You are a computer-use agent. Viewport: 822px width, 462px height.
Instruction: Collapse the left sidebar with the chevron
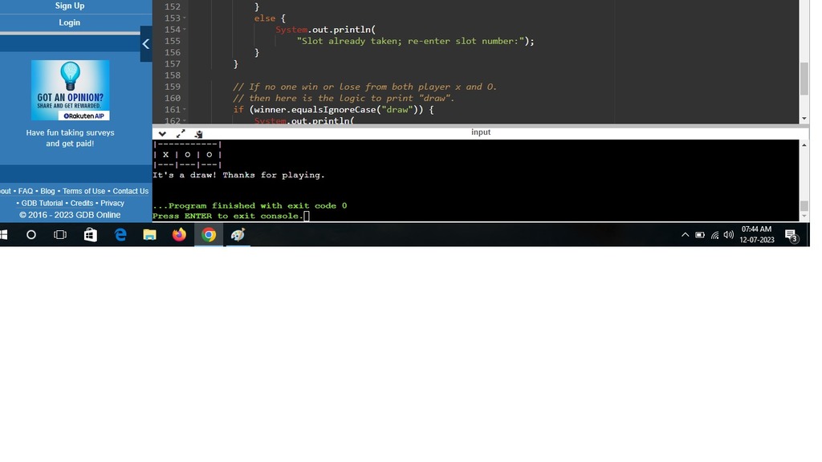[146, 44]
